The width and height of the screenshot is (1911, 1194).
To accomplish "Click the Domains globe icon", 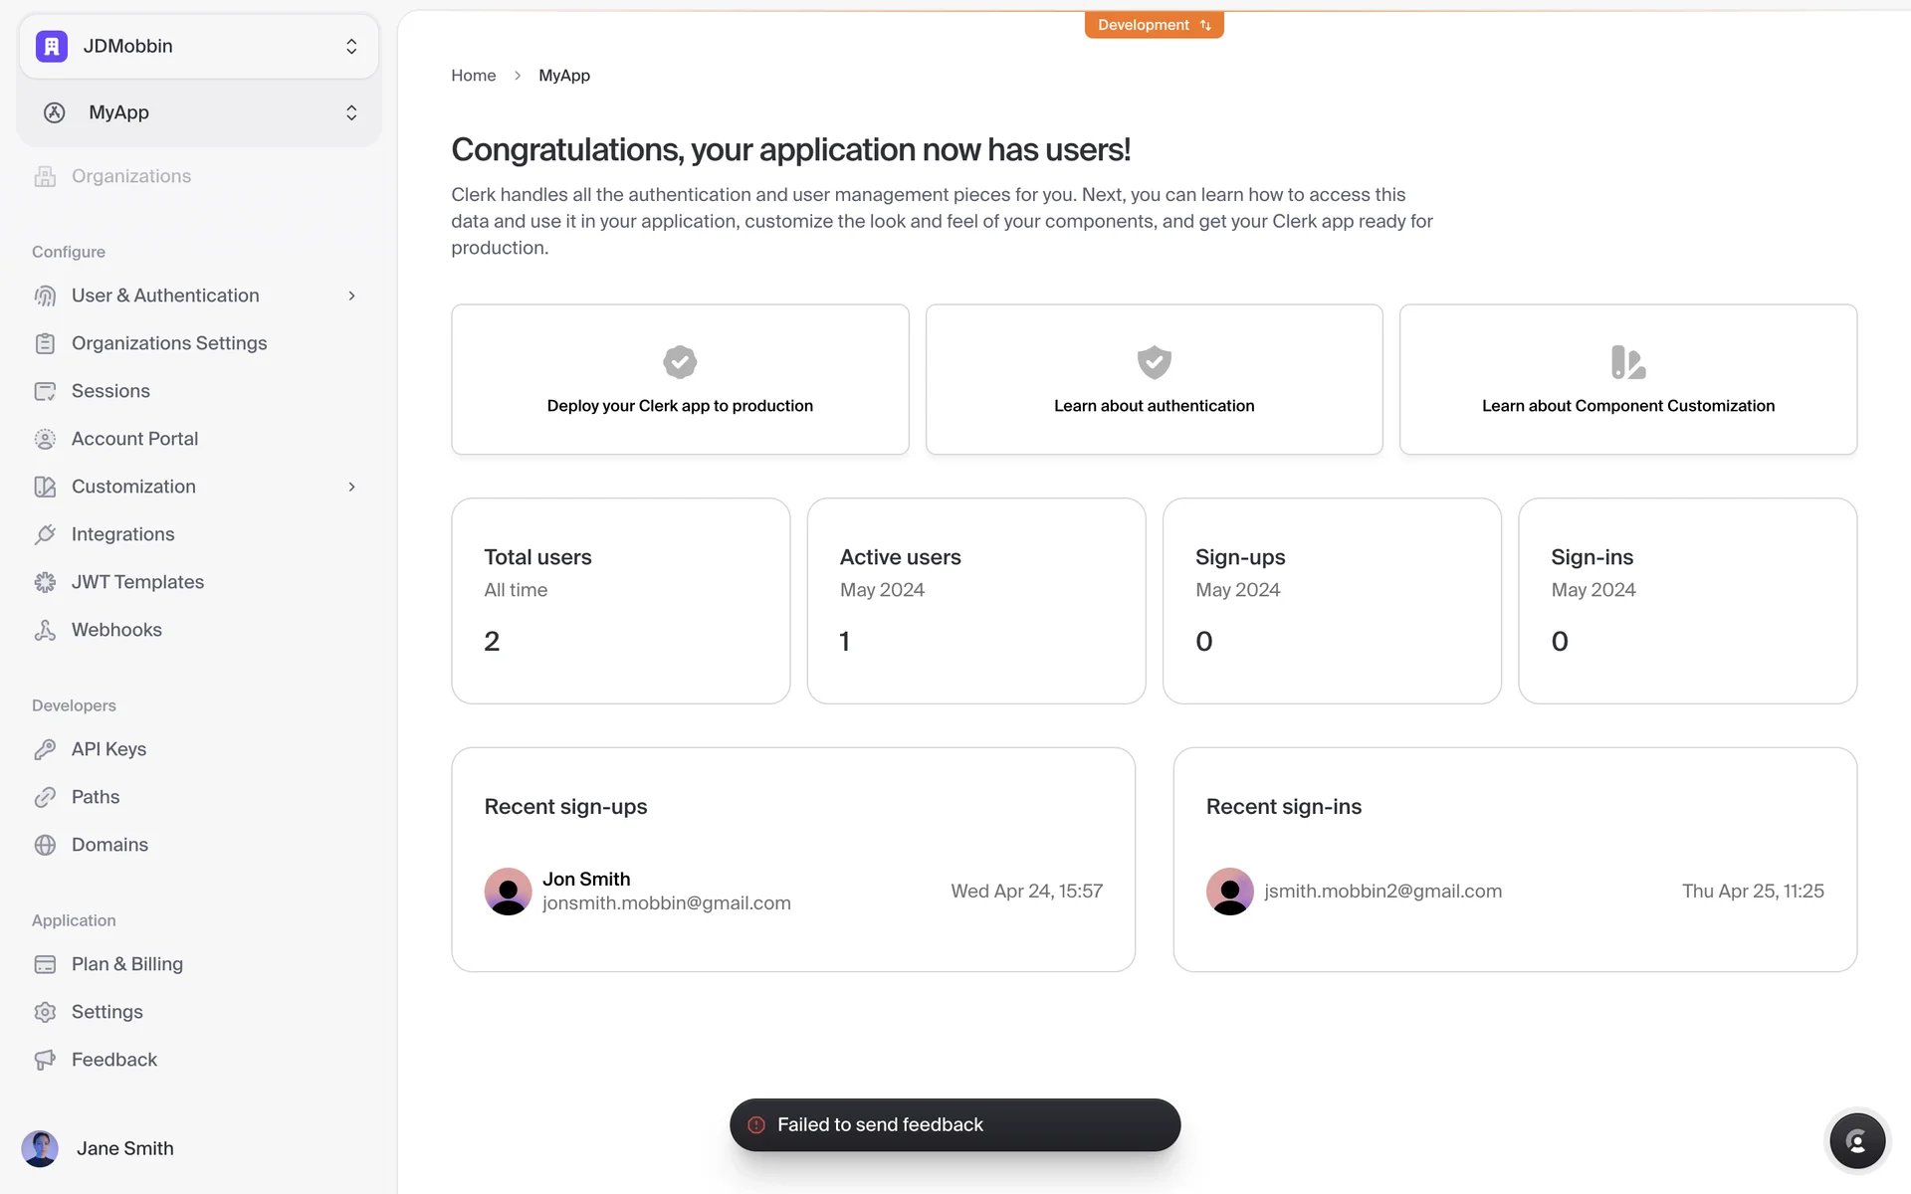I will click(45, 845).
